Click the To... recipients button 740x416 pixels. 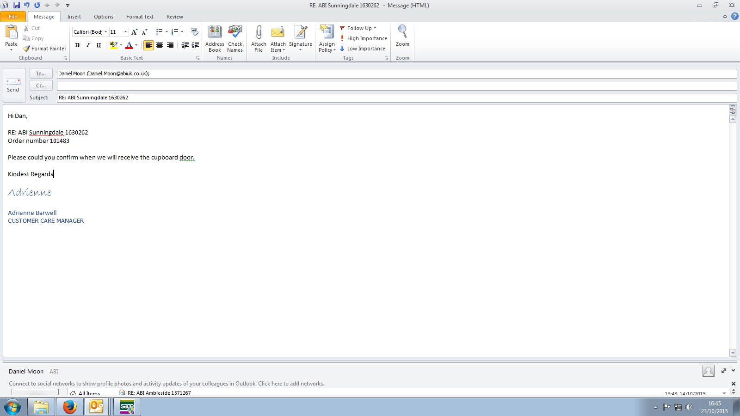tap(41, 73)
